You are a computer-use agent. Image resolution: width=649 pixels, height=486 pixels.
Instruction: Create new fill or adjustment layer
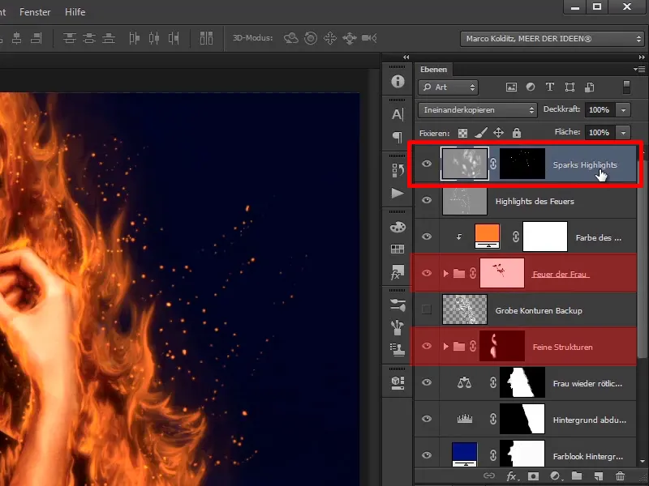(556, 476)
